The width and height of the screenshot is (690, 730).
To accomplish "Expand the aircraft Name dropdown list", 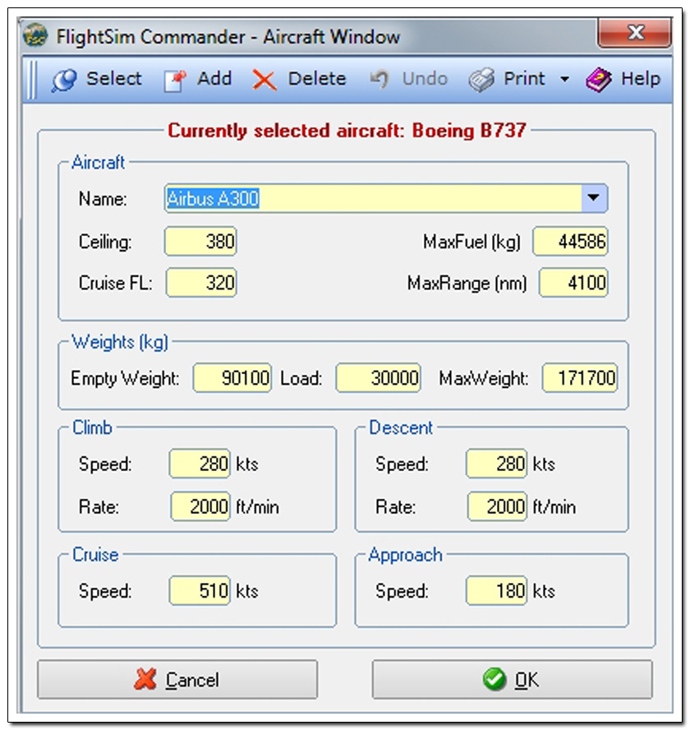I will pyautogui.click(x=593, y=198).
